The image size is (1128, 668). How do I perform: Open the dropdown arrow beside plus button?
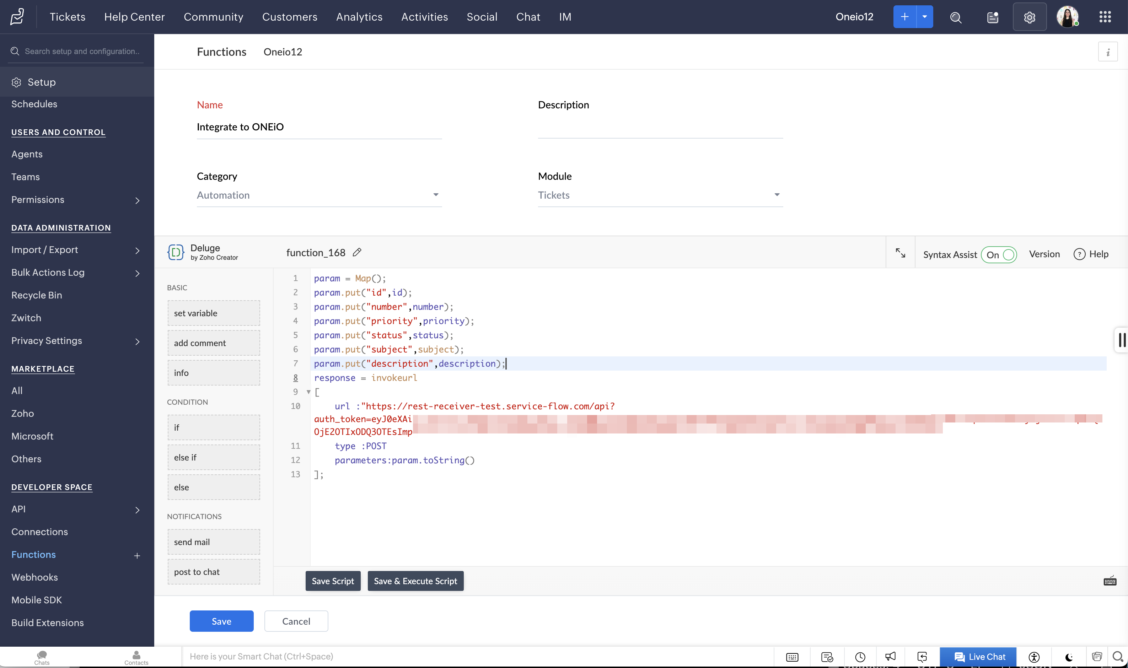[925, 17]
